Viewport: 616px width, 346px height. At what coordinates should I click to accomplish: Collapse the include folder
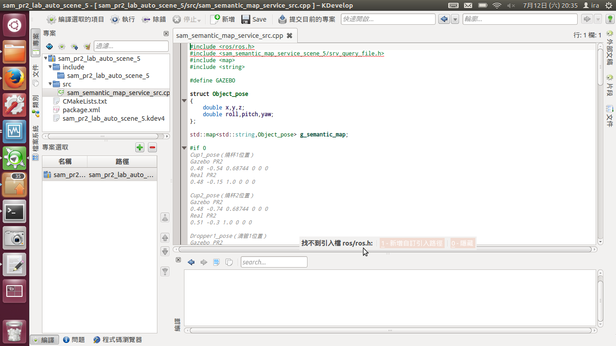[x=50, y=67]
